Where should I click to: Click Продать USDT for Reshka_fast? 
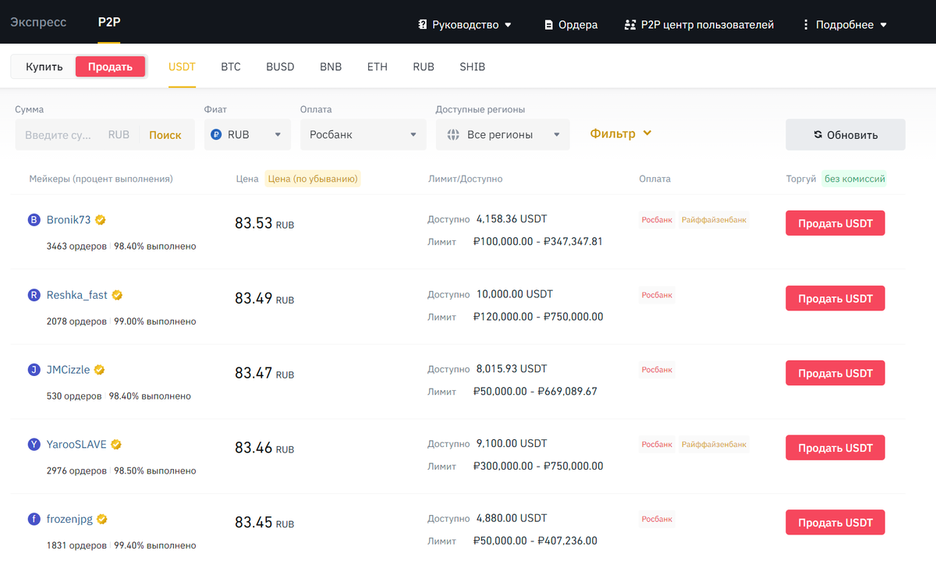pyautogui.click(x=835, y=298)
